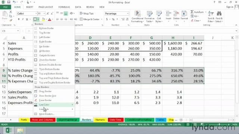Open the FILE tab
The height and width of the screenshot is (134, 239).
click(x=6, y=7)
